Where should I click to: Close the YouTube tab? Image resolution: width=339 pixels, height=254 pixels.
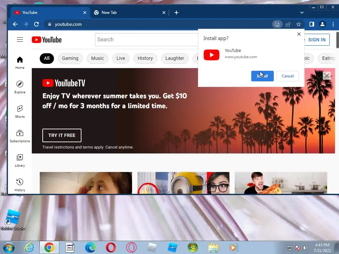click(85, 13)
